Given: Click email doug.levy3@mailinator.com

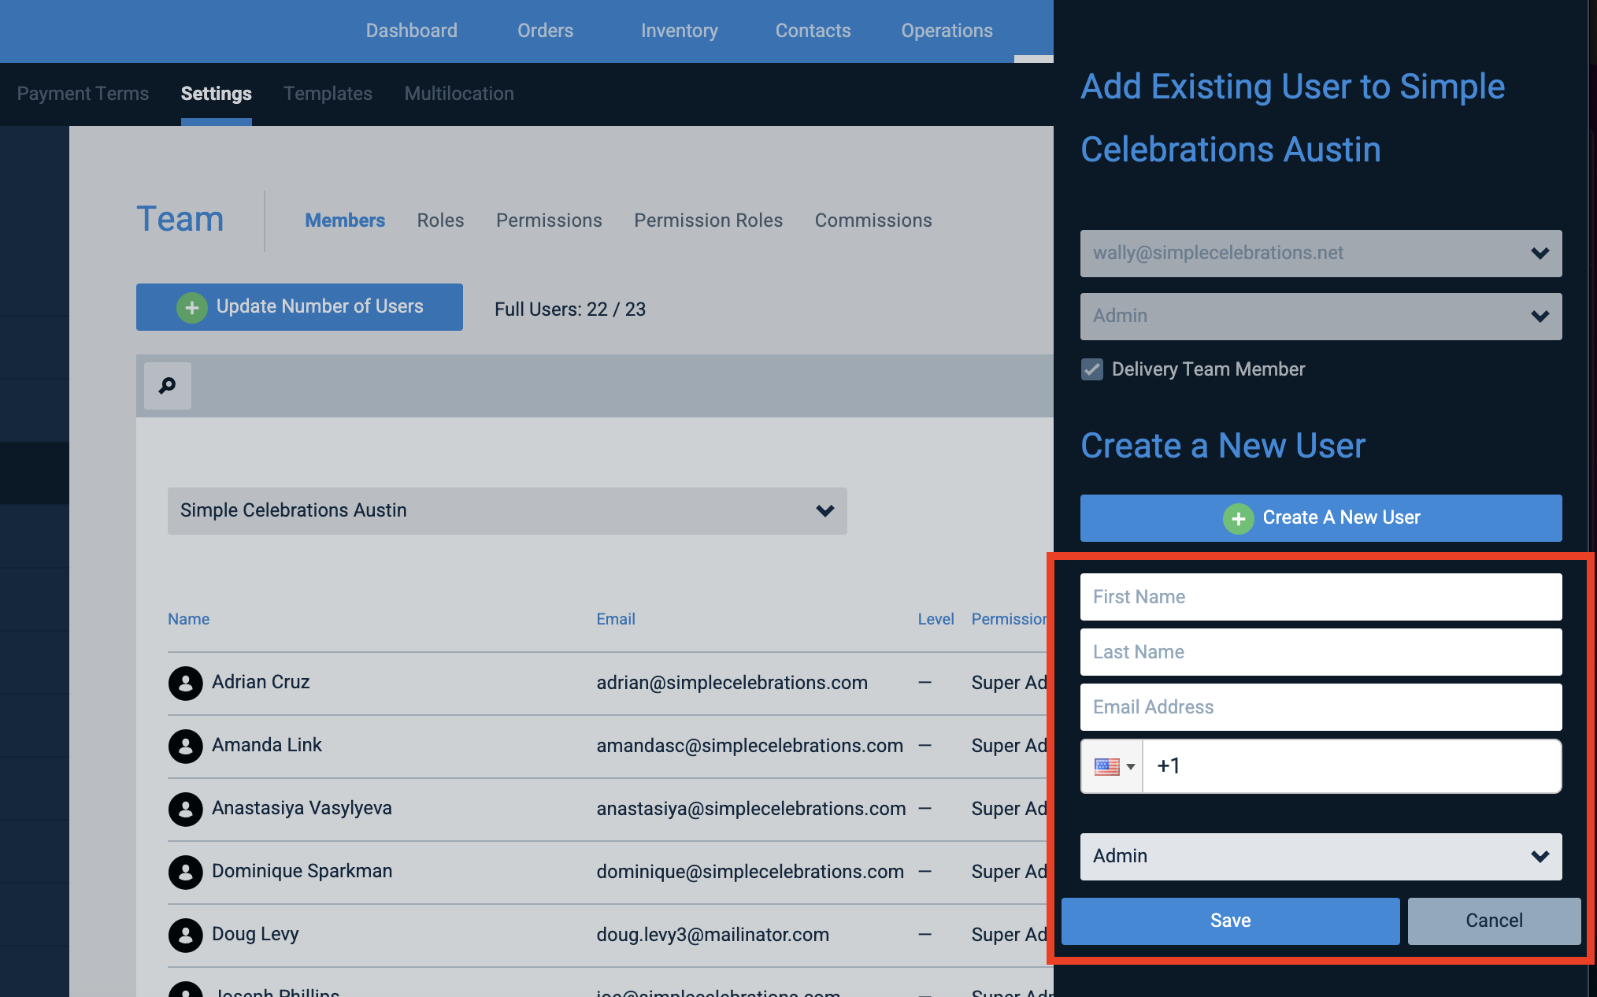Looking at the screenshot, I should (713, 935).
